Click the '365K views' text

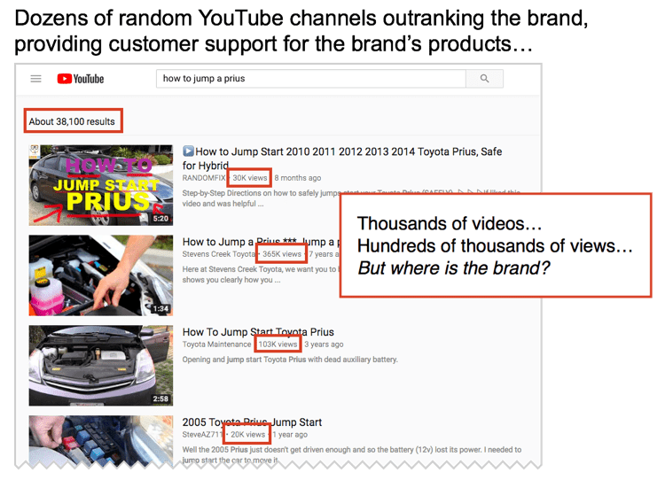(x=282, y=254)
